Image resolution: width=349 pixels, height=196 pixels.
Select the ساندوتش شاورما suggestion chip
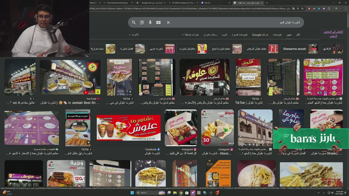[x=192, y=49]
